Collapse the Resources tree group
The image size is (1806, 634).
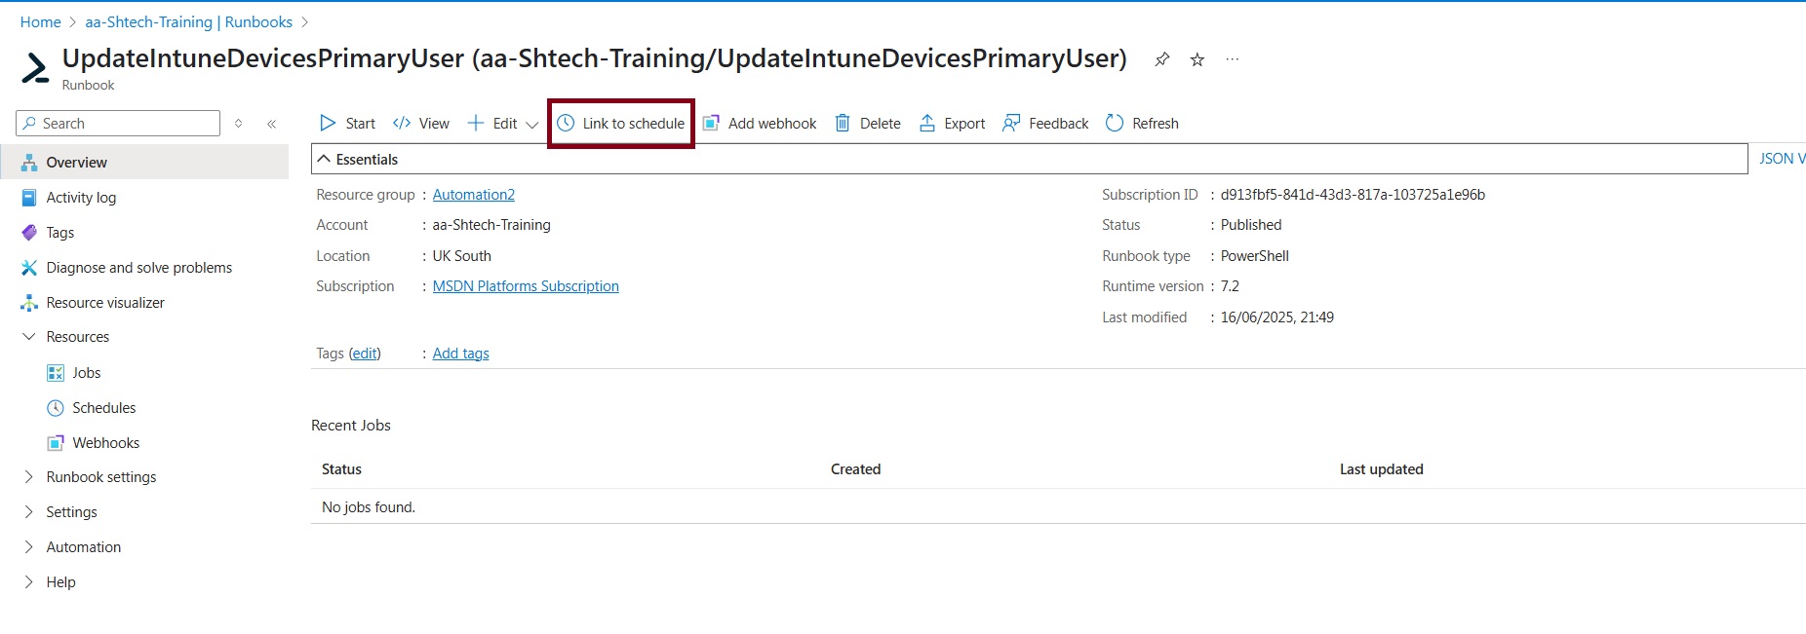28,337
